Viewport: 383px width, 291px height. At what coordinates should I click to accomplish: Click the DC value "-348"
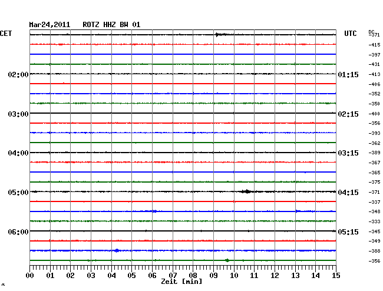(374, 211)
